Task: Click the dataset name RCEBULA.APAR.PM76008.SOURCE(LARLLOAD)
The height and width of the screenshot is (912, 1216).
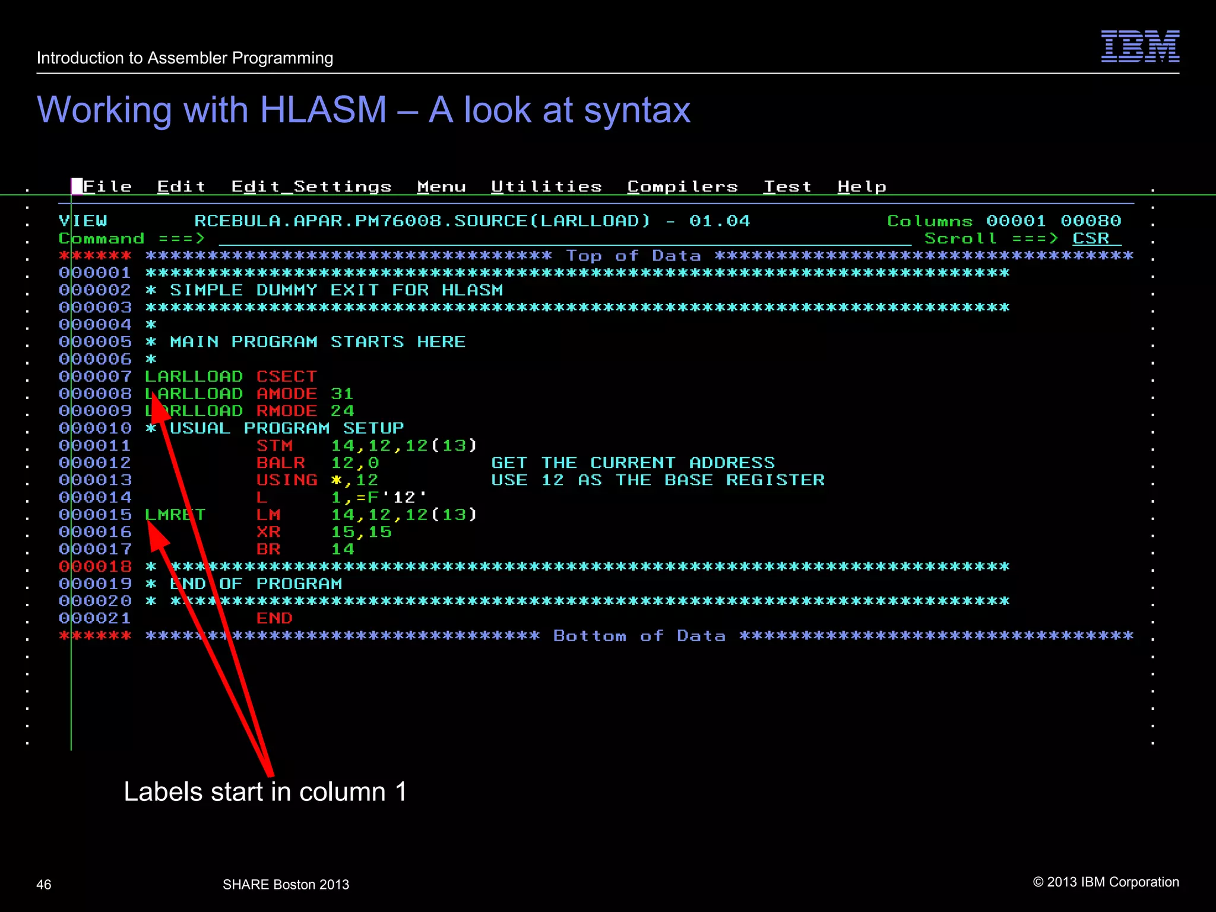Action: [422, 221]
